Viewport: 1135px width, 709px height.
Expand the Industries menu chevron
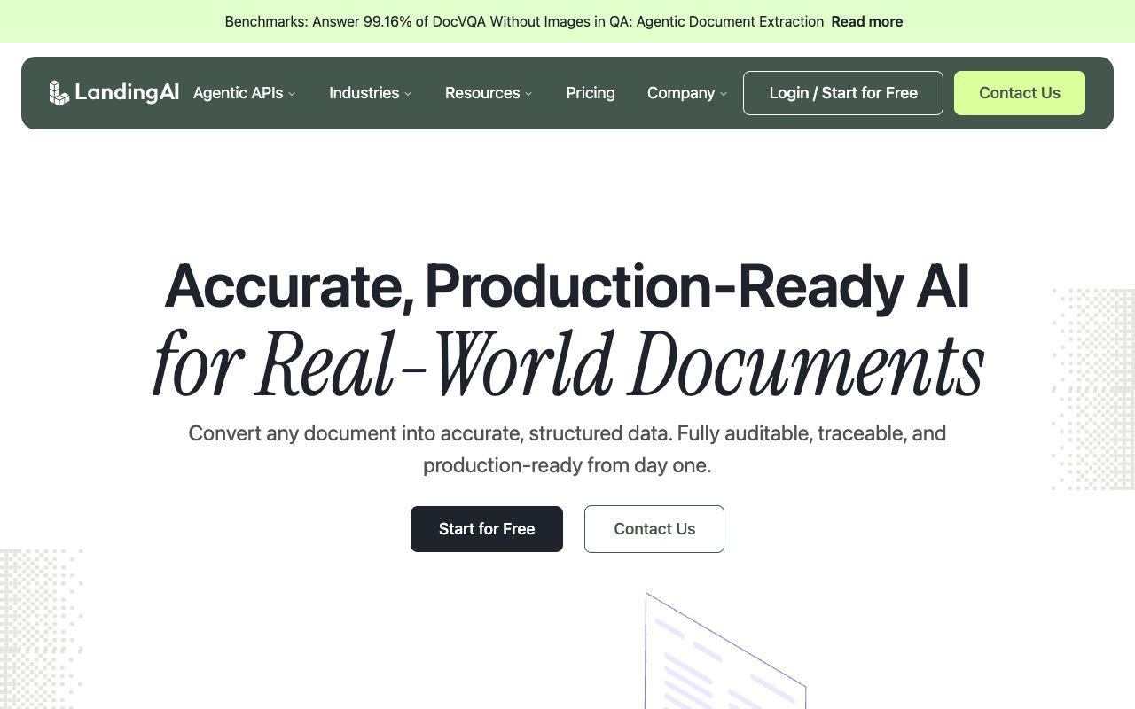[408, 94]
